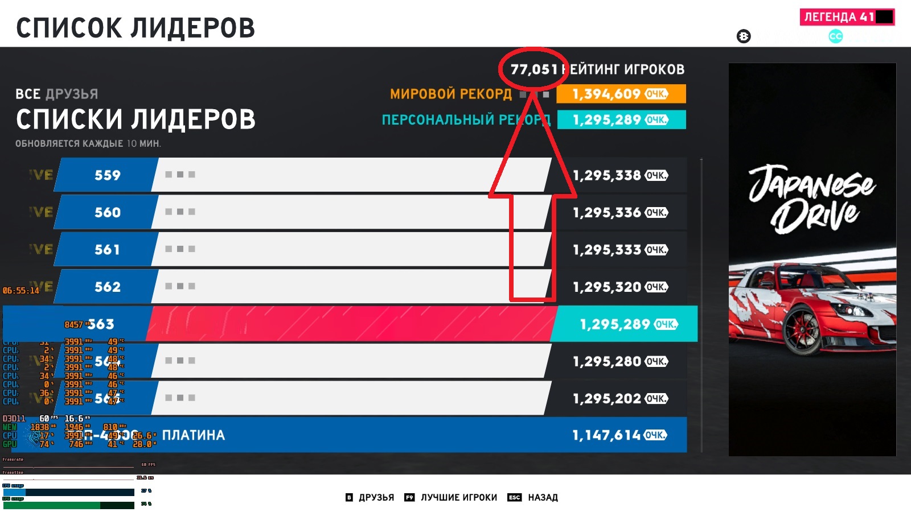Click the ОЧК badge on 1,147,614 score

(x=655, y=435)
